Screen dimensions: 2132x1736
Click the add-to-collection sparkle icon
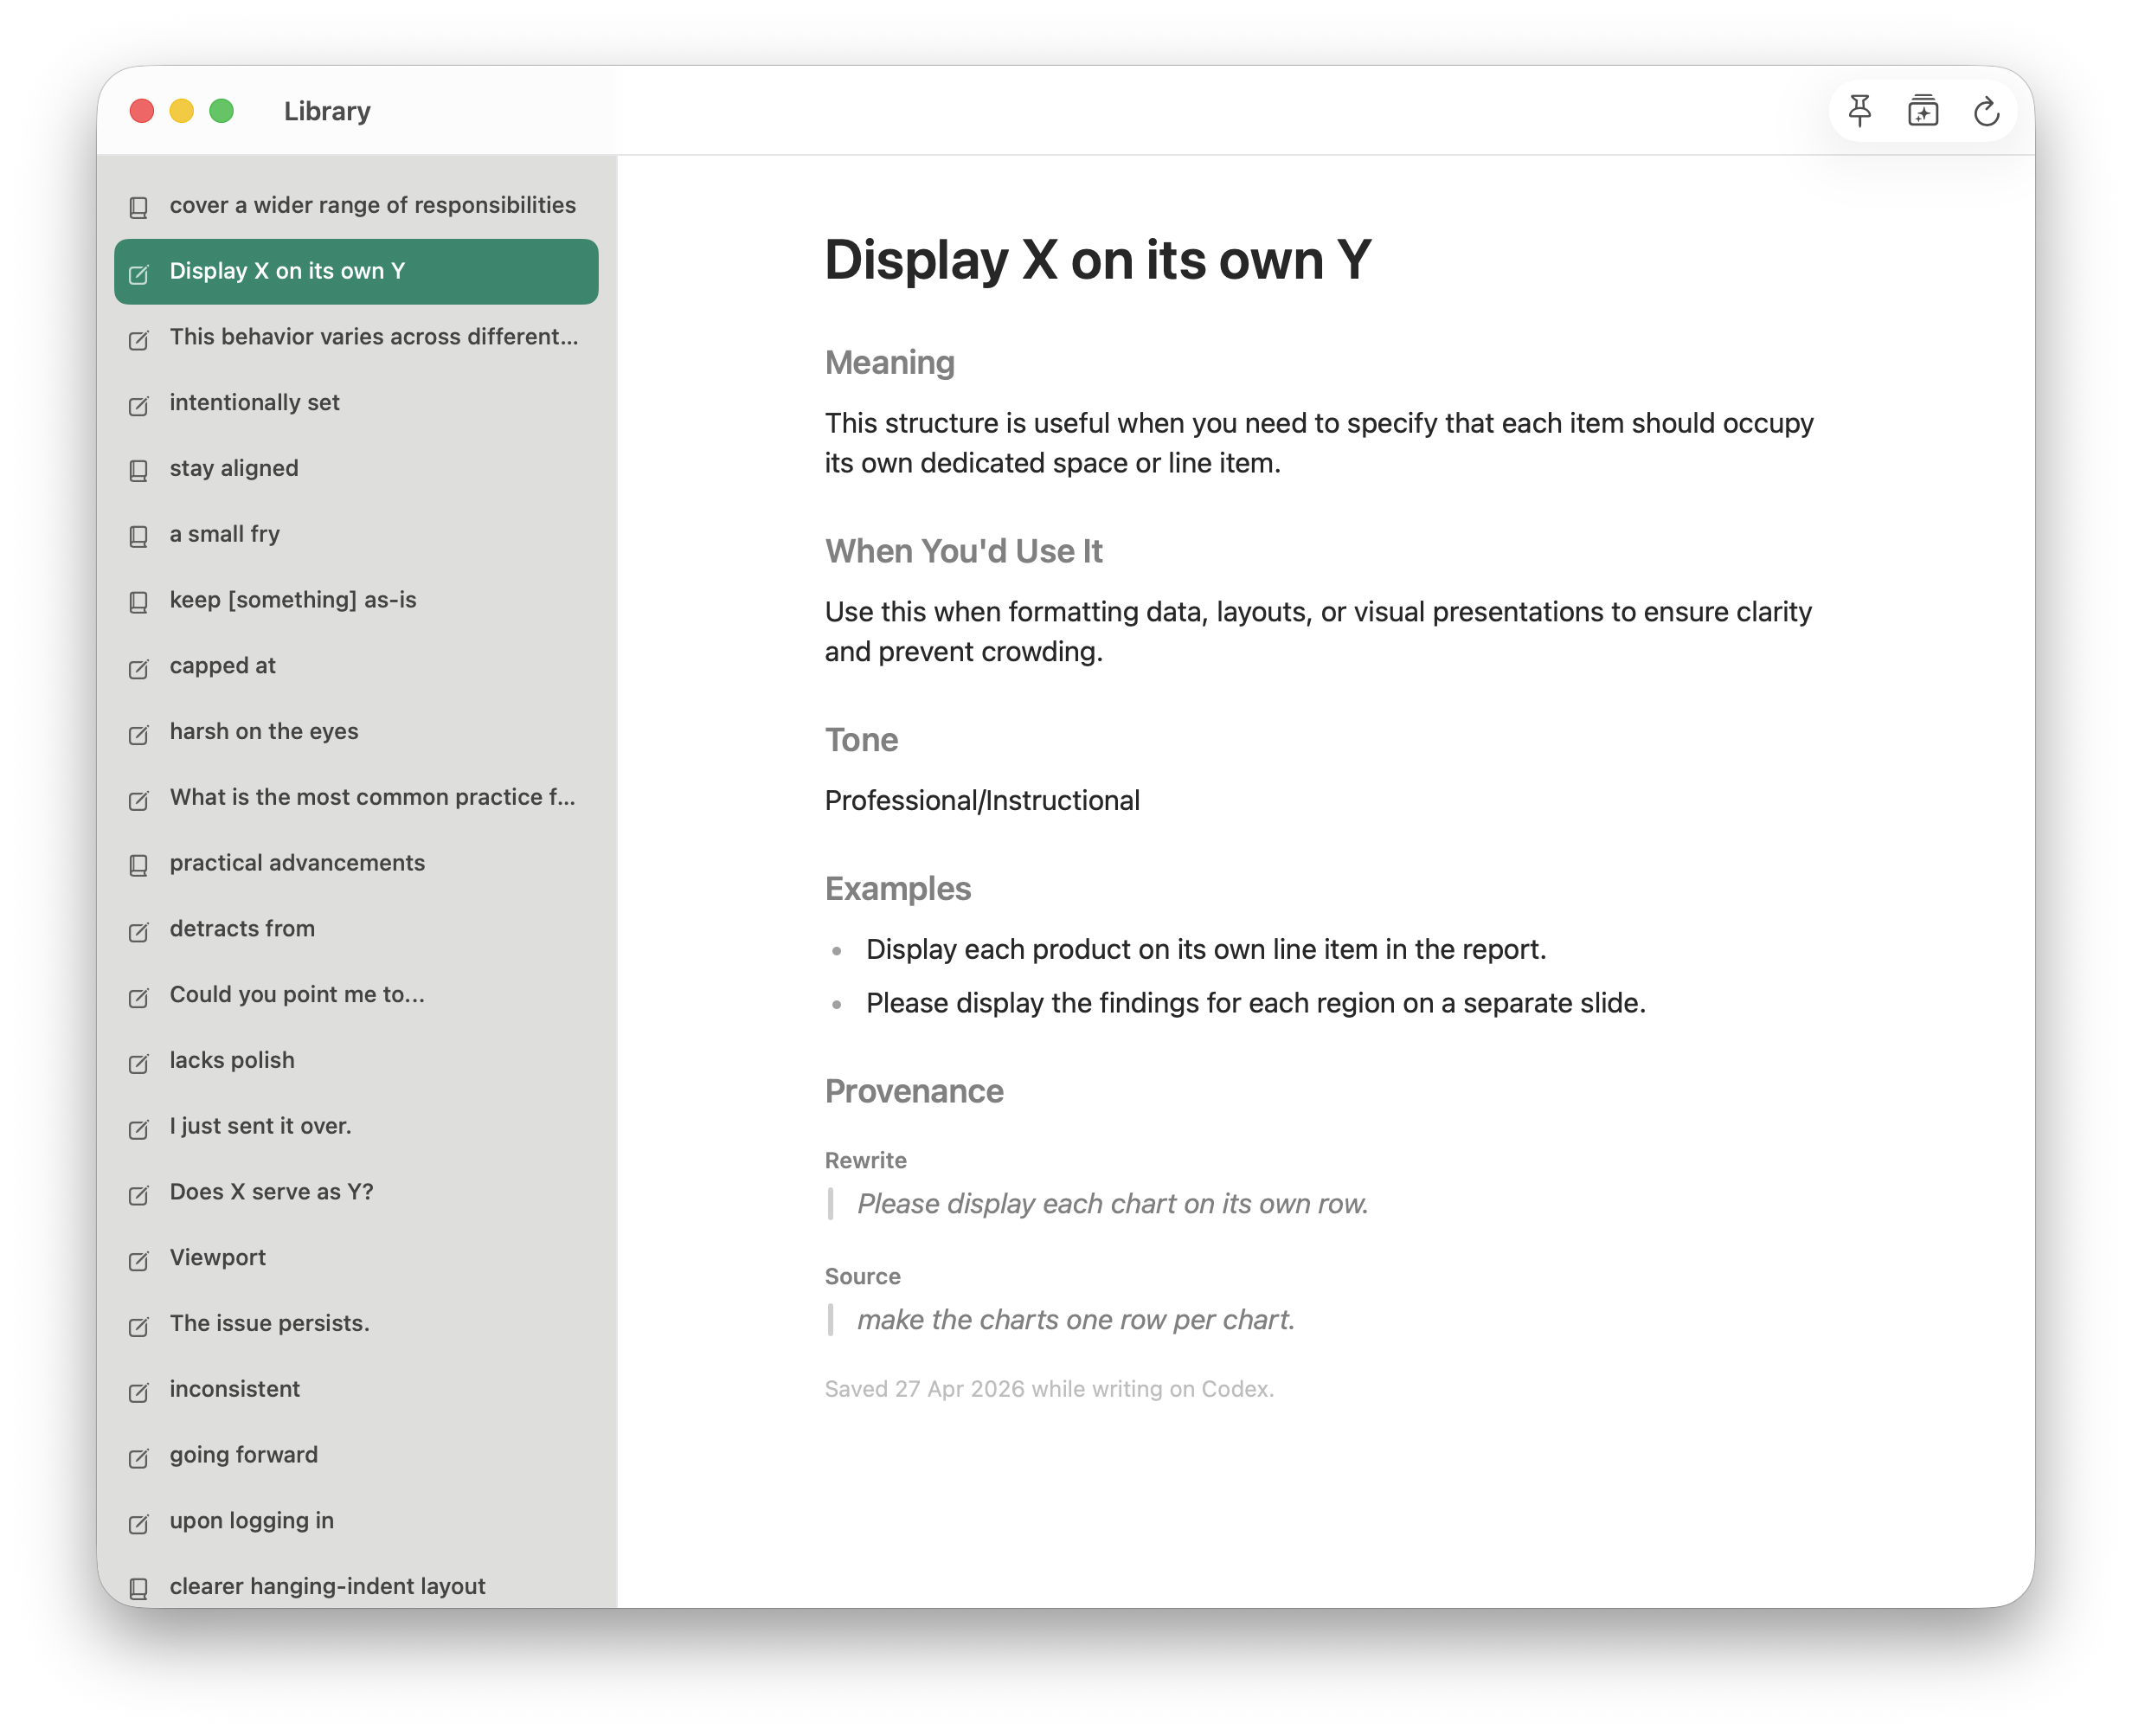click(x=1922, y=111)
